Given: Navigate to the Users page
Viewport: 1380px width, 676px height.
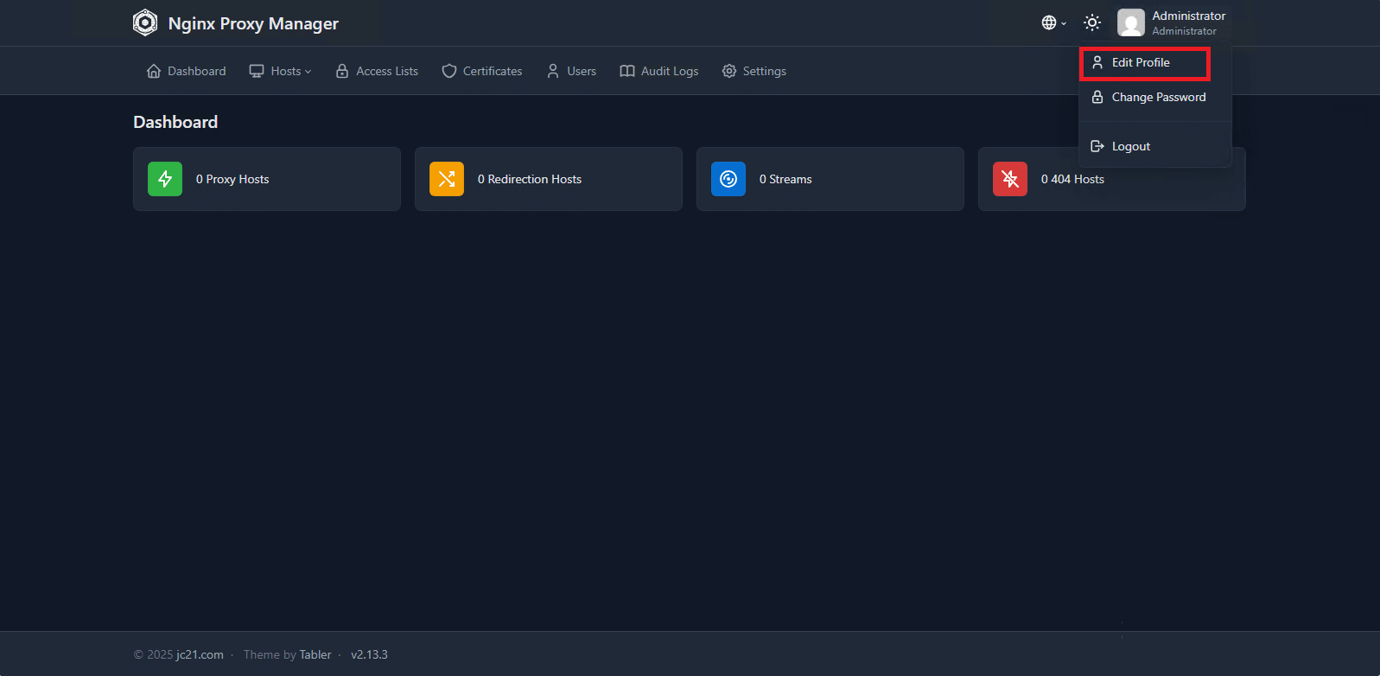Looking at the screenshot, I should [x=571, y=71].
